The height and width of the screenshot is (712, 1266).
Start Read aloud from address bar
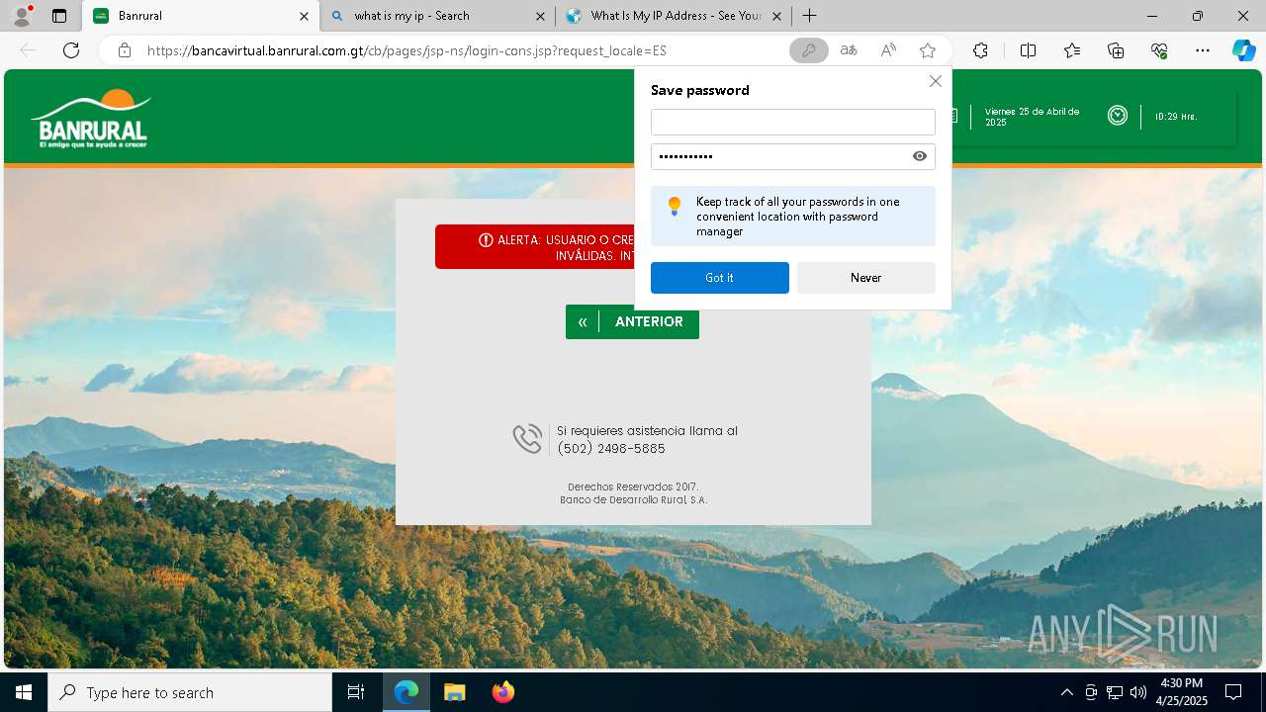(888, 50)
